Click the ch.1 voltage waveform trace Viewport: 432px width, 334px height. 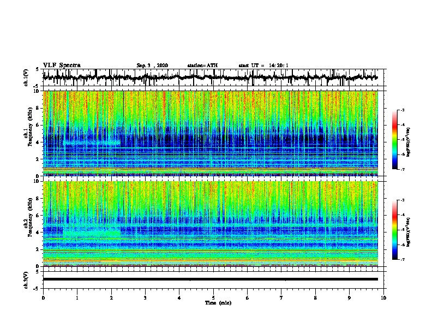click(210, 77)
